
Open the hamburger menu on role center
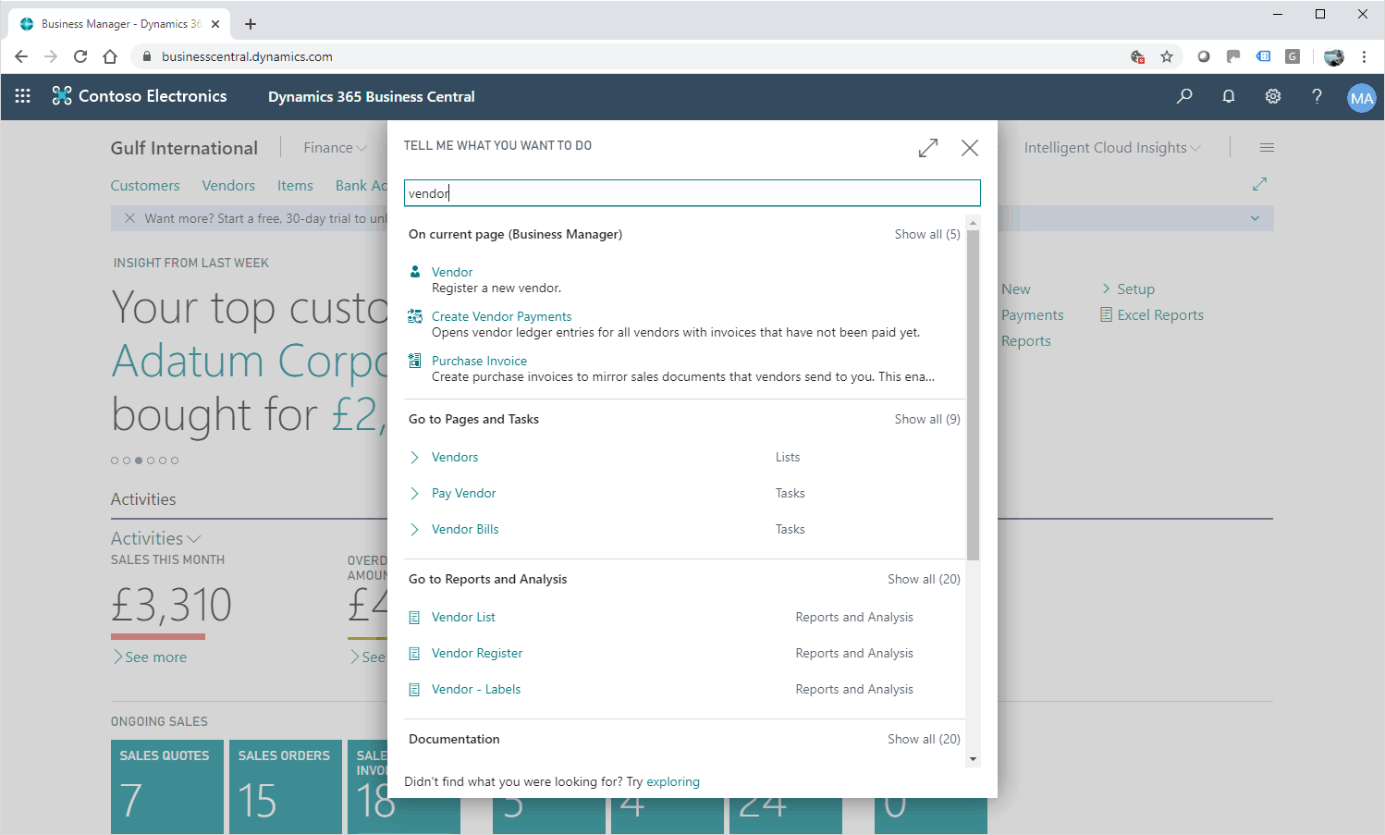pos(1267,148)
